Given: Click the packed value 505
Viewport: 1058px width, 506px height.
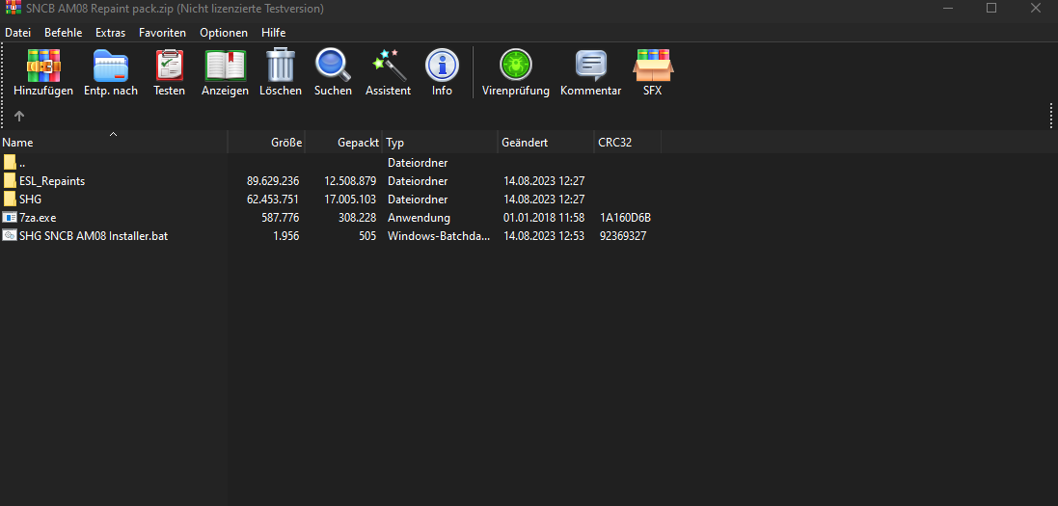Looking at the screenshot, I should coord(367,235).
